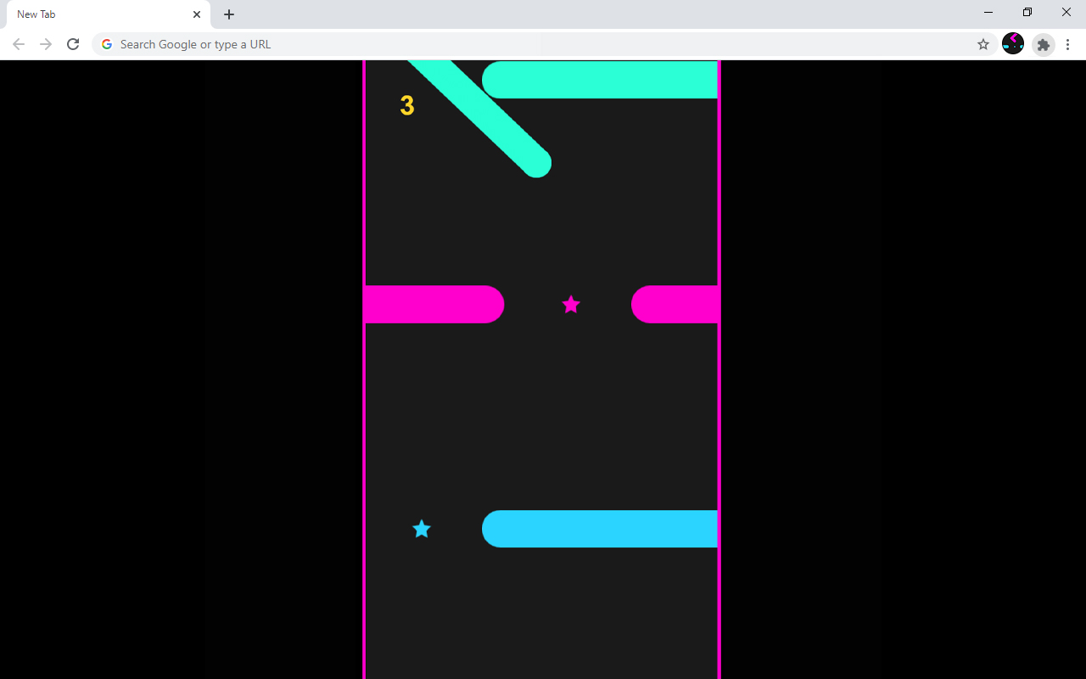Click the blue star in the game
The height and width of the screenshot is (679, 1086).
422,529
